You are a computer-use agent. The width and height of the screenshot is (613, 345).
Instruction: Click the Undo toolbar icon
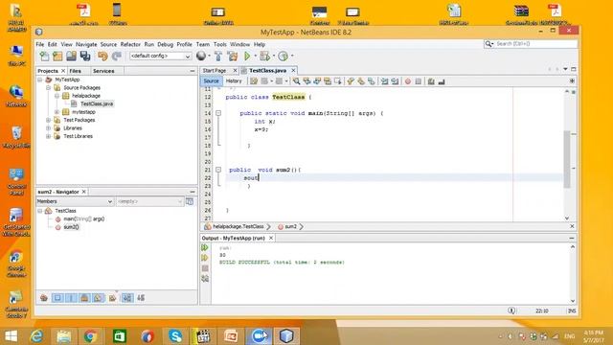(x=102, y=56)
